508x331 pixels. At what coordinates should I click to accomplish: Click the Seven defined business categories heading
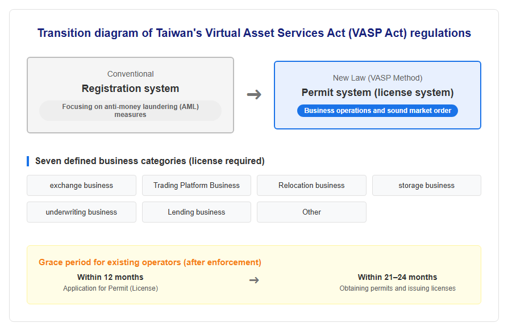point(149,161)
